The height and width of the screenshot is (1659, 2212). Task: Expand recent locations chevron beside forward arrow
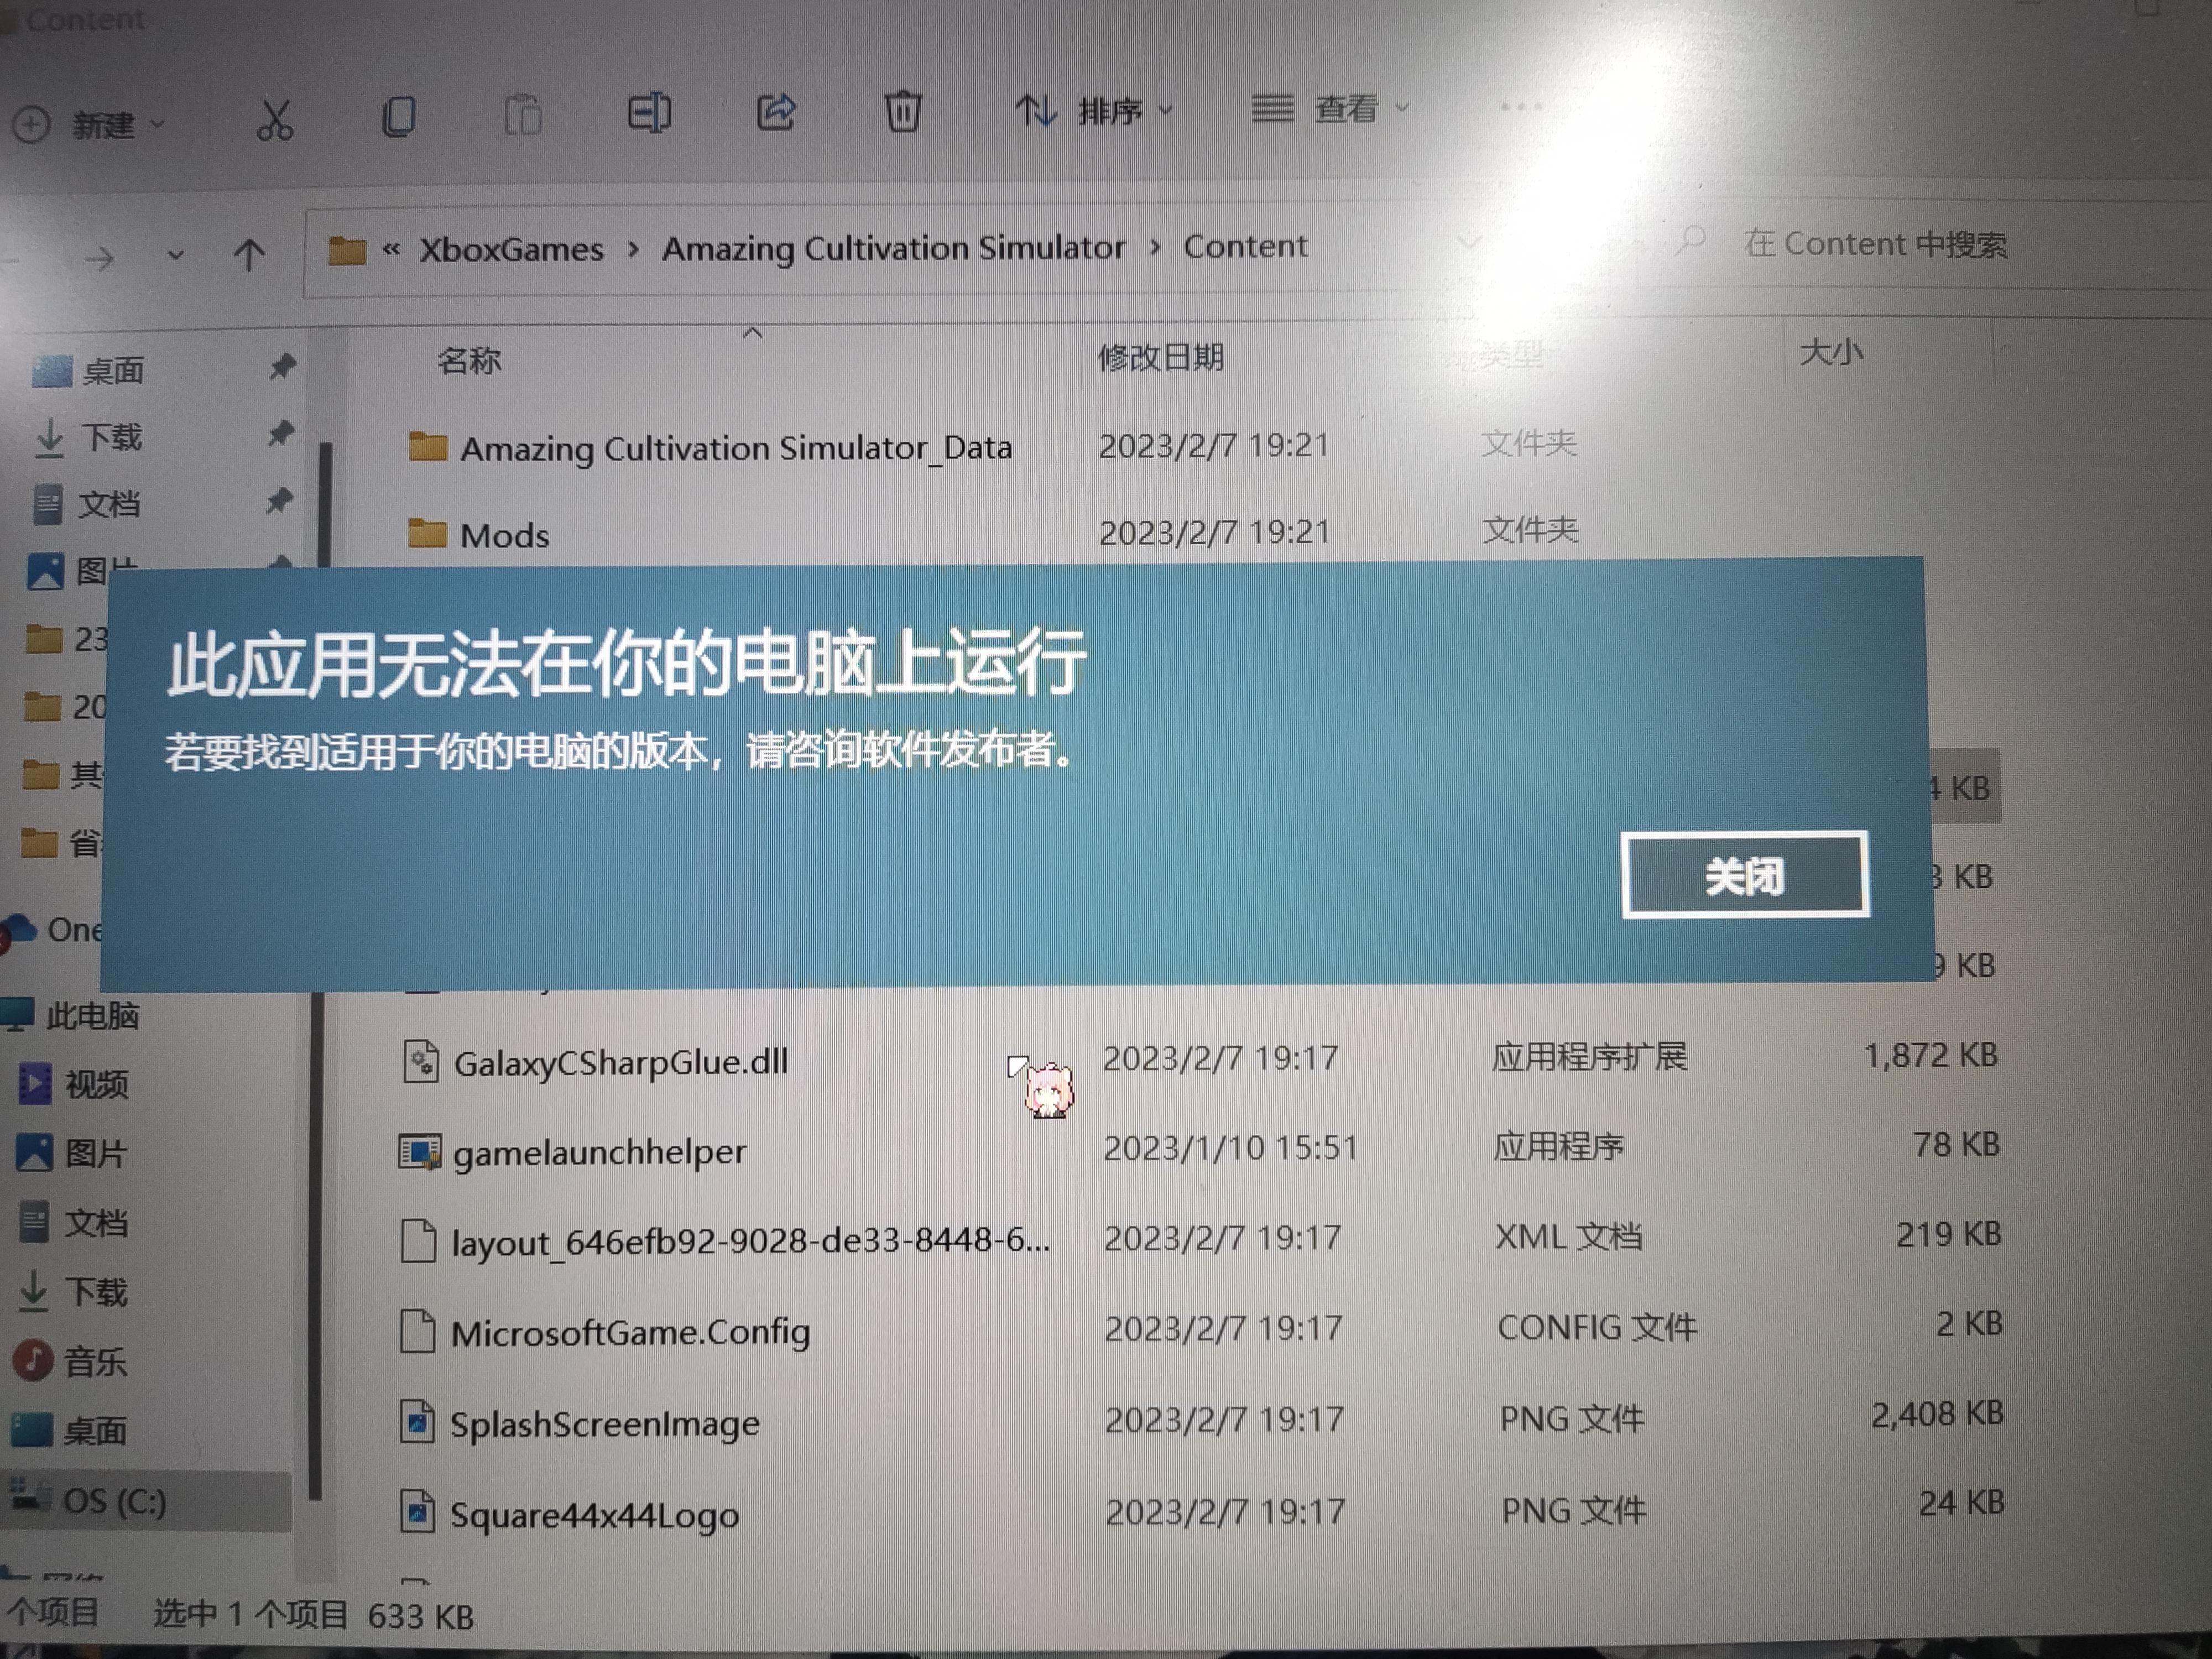[176, 256]
